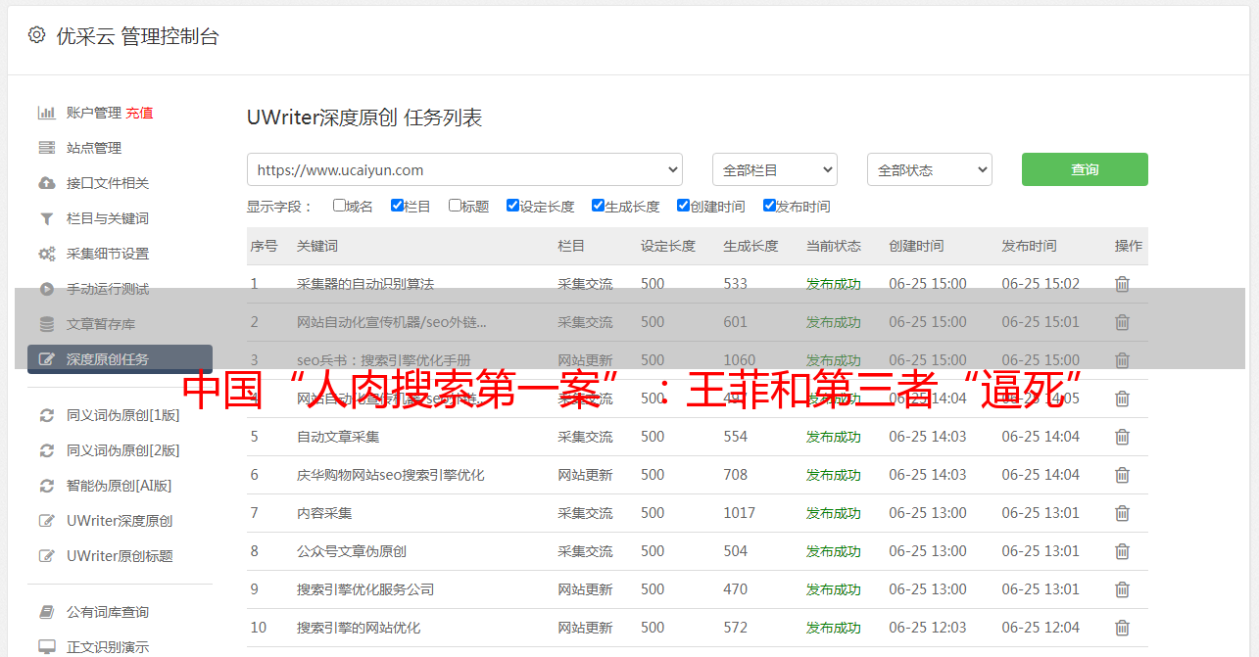The image size is (1259, 657).
Task: Click the 深度原创任务 edit icon
Action: click(x=46, y=359)
